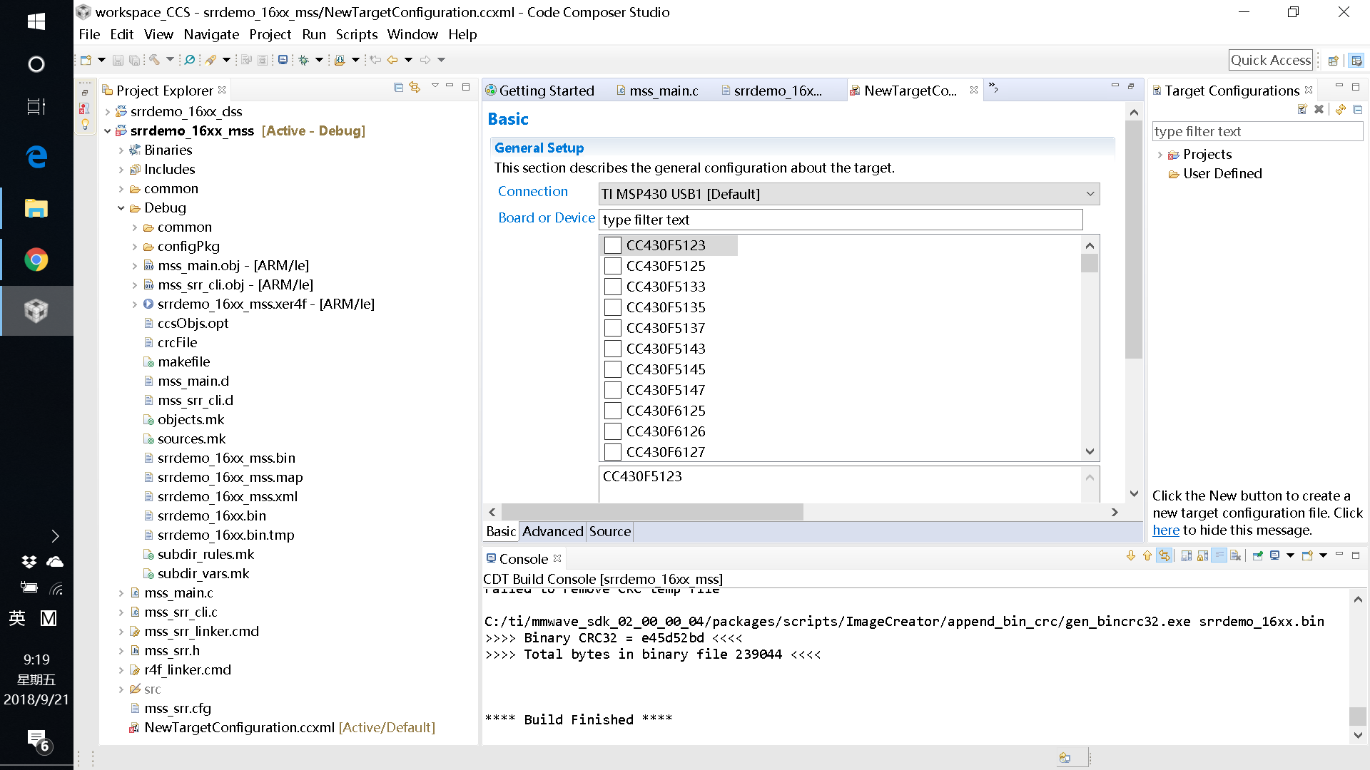
Task: Open Chrome from the Windows taskbar
Action: coord(36,260)
